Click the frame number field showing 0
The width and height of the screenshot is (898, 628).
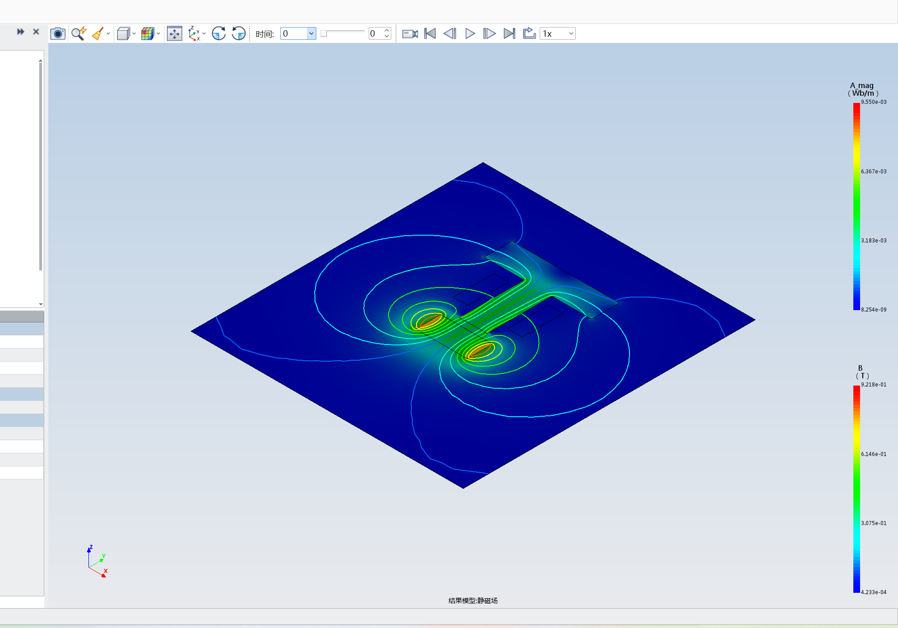tap(375, 33)
